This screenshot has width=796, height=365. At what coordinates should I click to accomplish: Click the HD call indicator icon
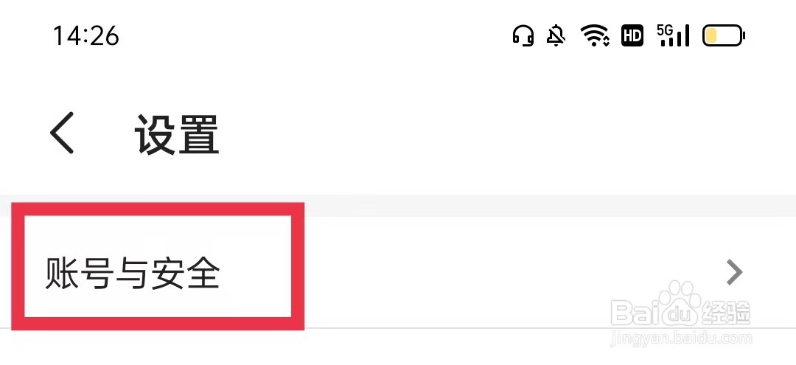[632, 35]
